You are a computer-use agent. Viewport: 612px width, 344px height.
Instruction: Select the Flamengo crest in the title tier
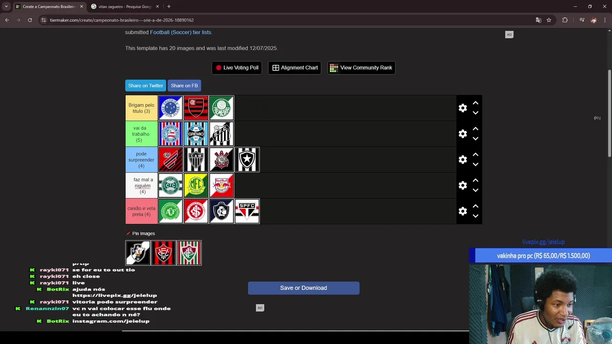(x=196, y=108)
